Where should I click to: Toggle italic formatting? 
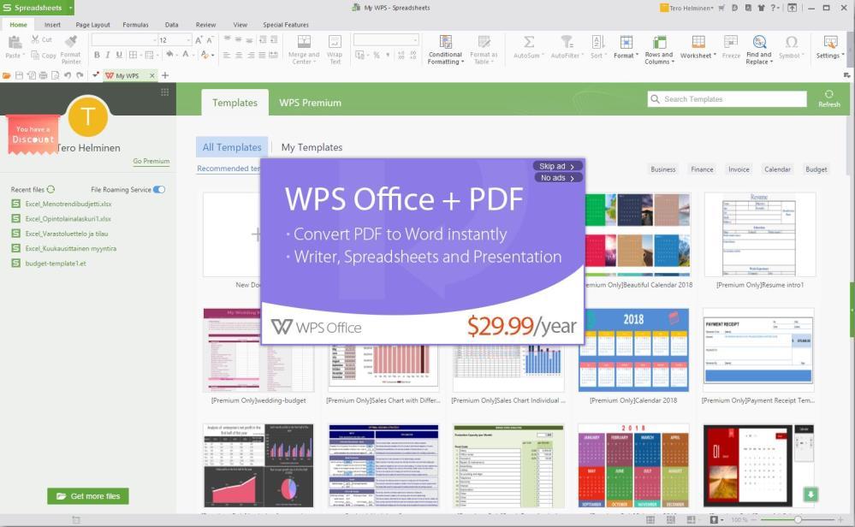click(108, 55)
